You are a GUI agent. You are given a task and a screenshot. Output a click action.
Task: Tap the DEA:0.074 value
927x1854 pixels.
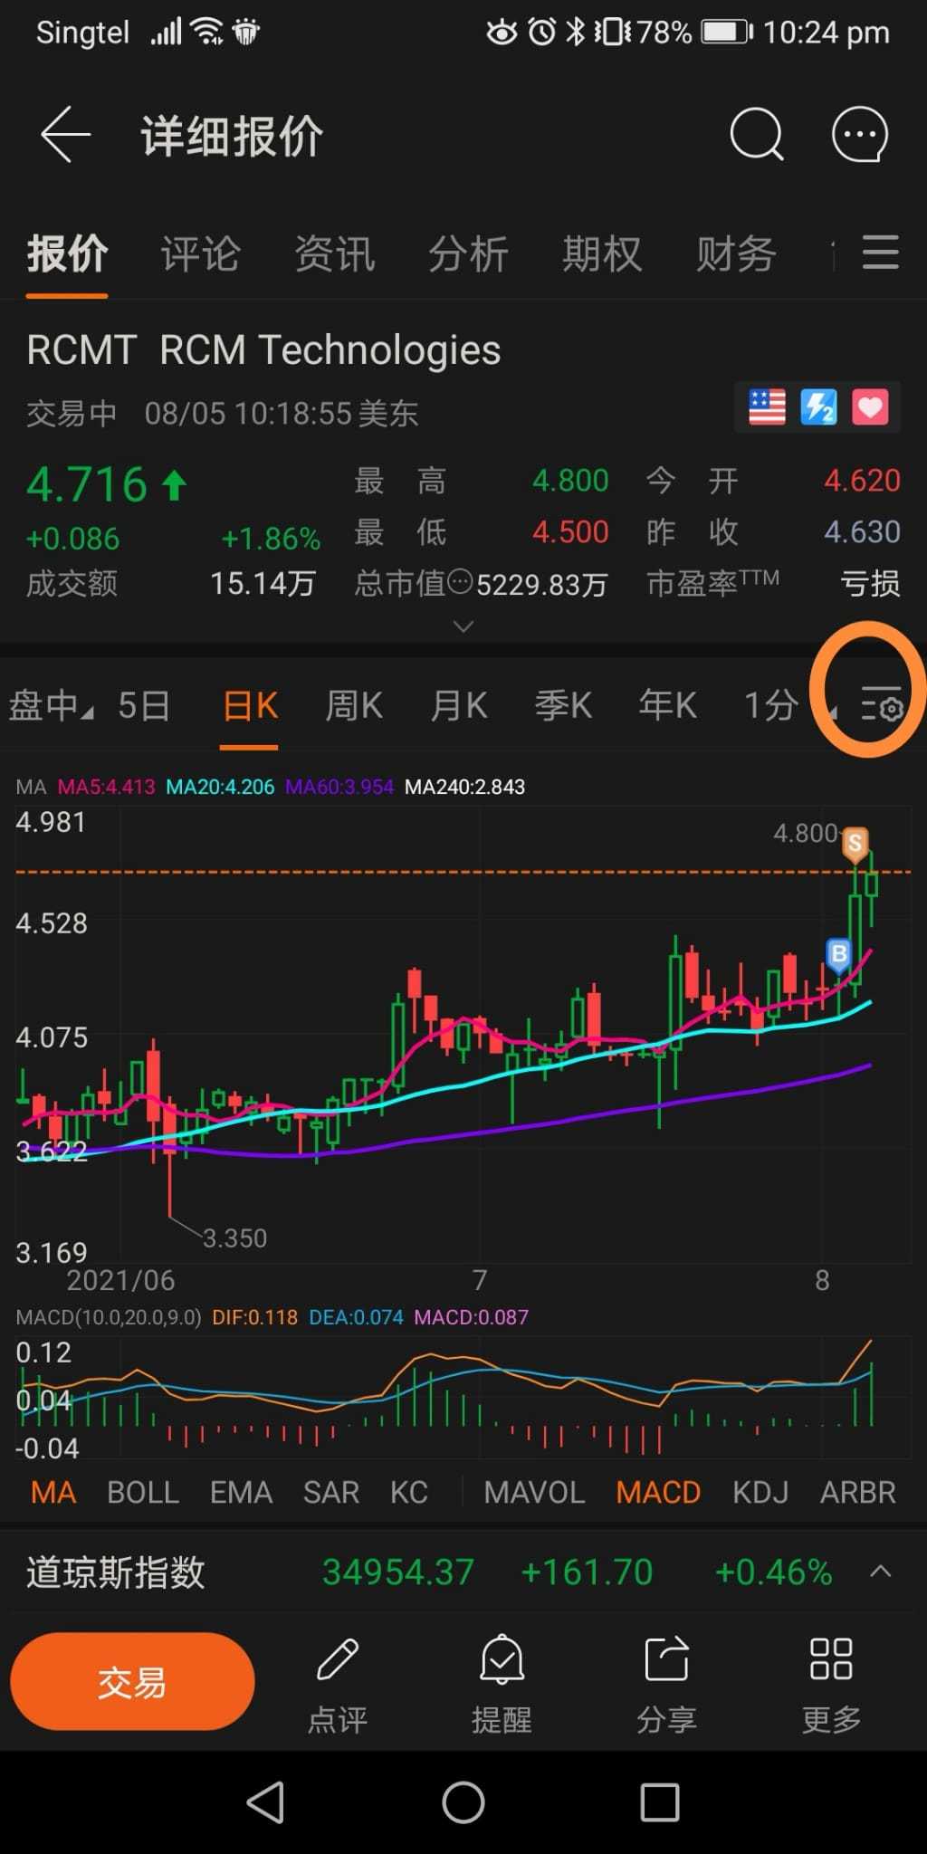tap(356, 1317)
